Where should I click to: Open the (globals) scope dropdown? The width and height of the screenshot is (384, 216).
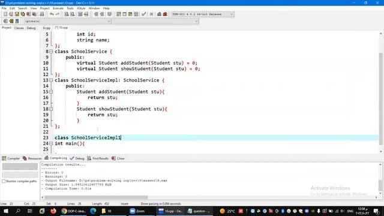(68, 22)
